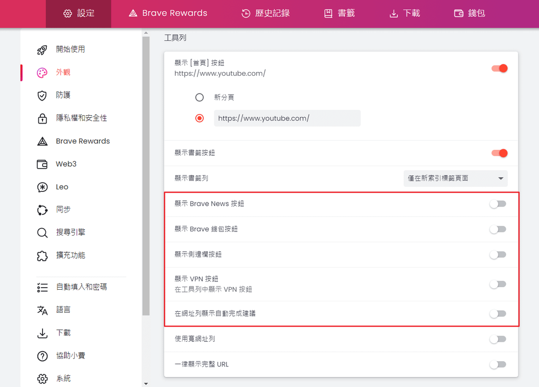Click the gear icon beside 設定
This screenshot has height=387, width=539.
point(68,13)
